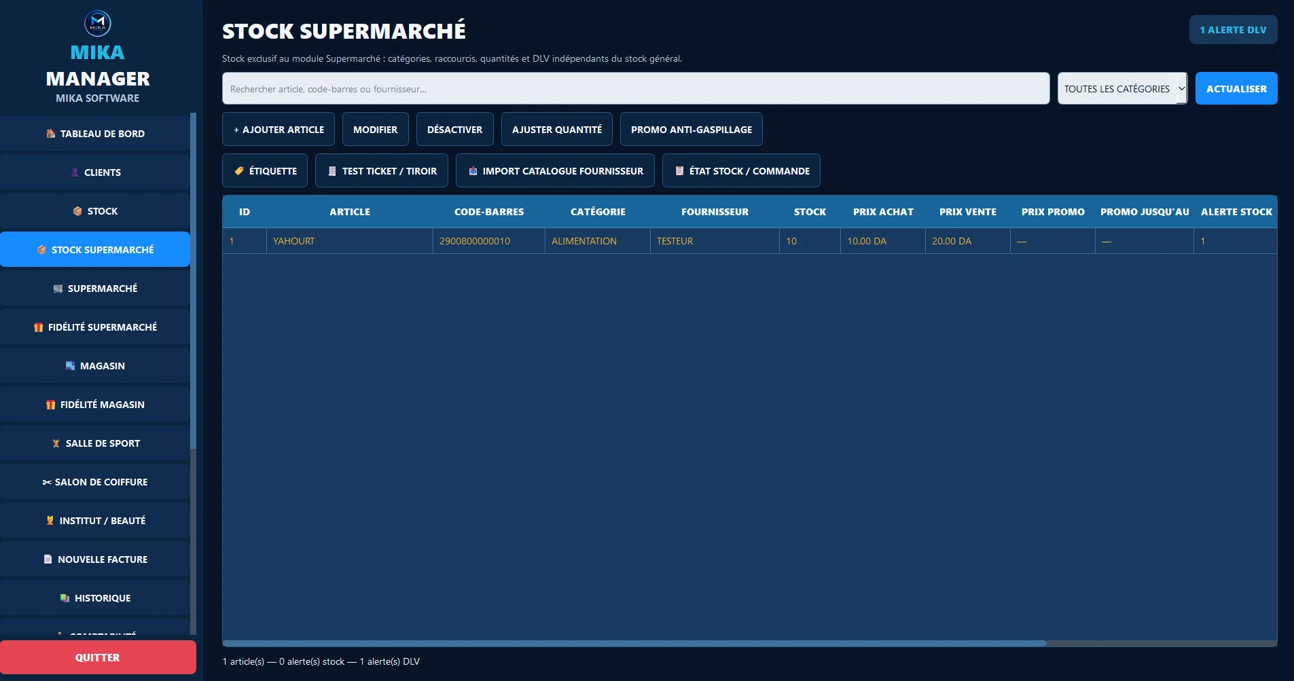Open Institut / Beauté module
Screen dimensions: 1294x681
tap(95, 521)
